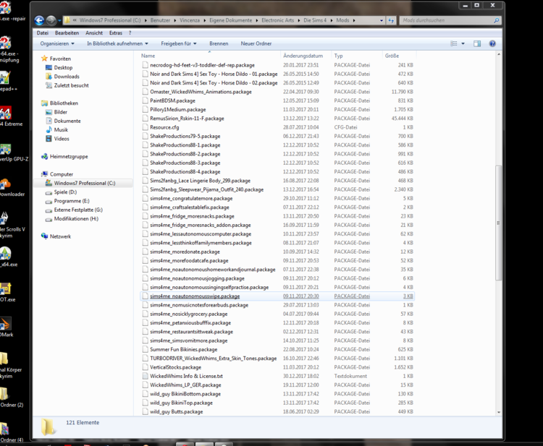The image size is (543, 446).
Task: Navigate to Eigene Dokumente breadcrumb
Action: click(231, 20)
